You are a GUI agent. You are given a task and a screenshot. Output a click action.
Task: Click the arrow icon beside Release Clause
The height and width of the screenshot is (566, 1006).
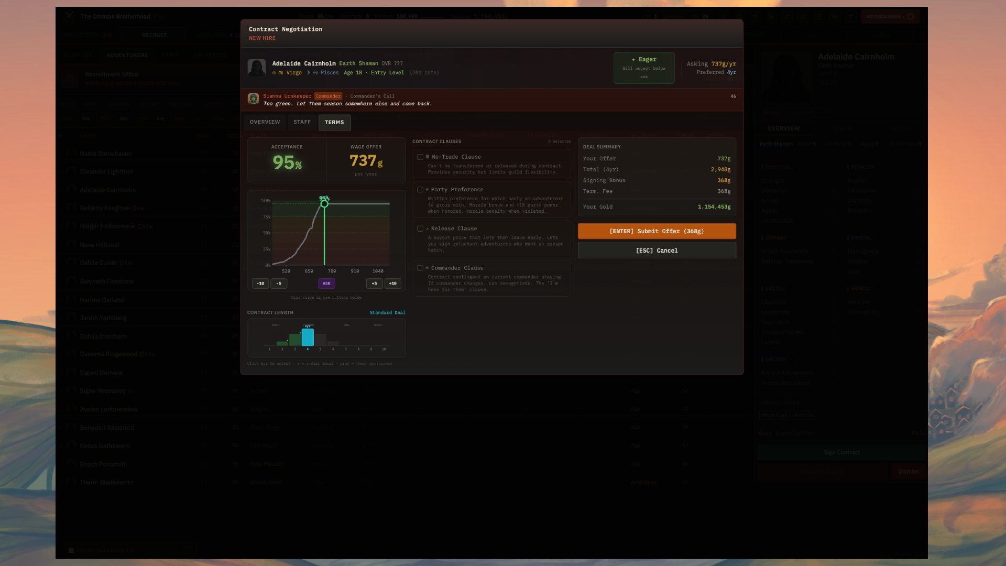(427, 228)
